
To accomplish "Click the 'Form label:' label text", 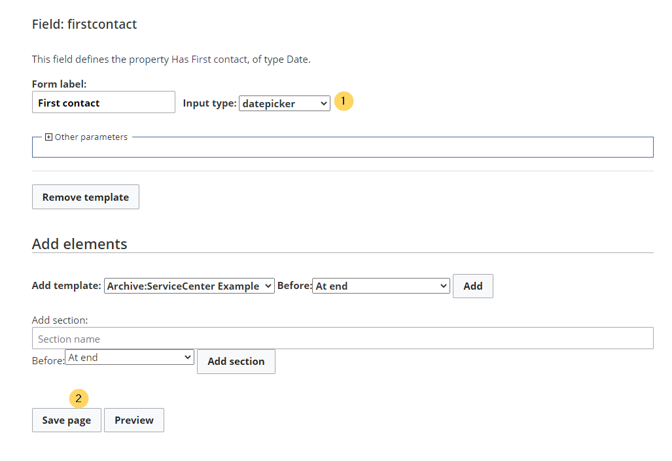I will coord(59,84).
